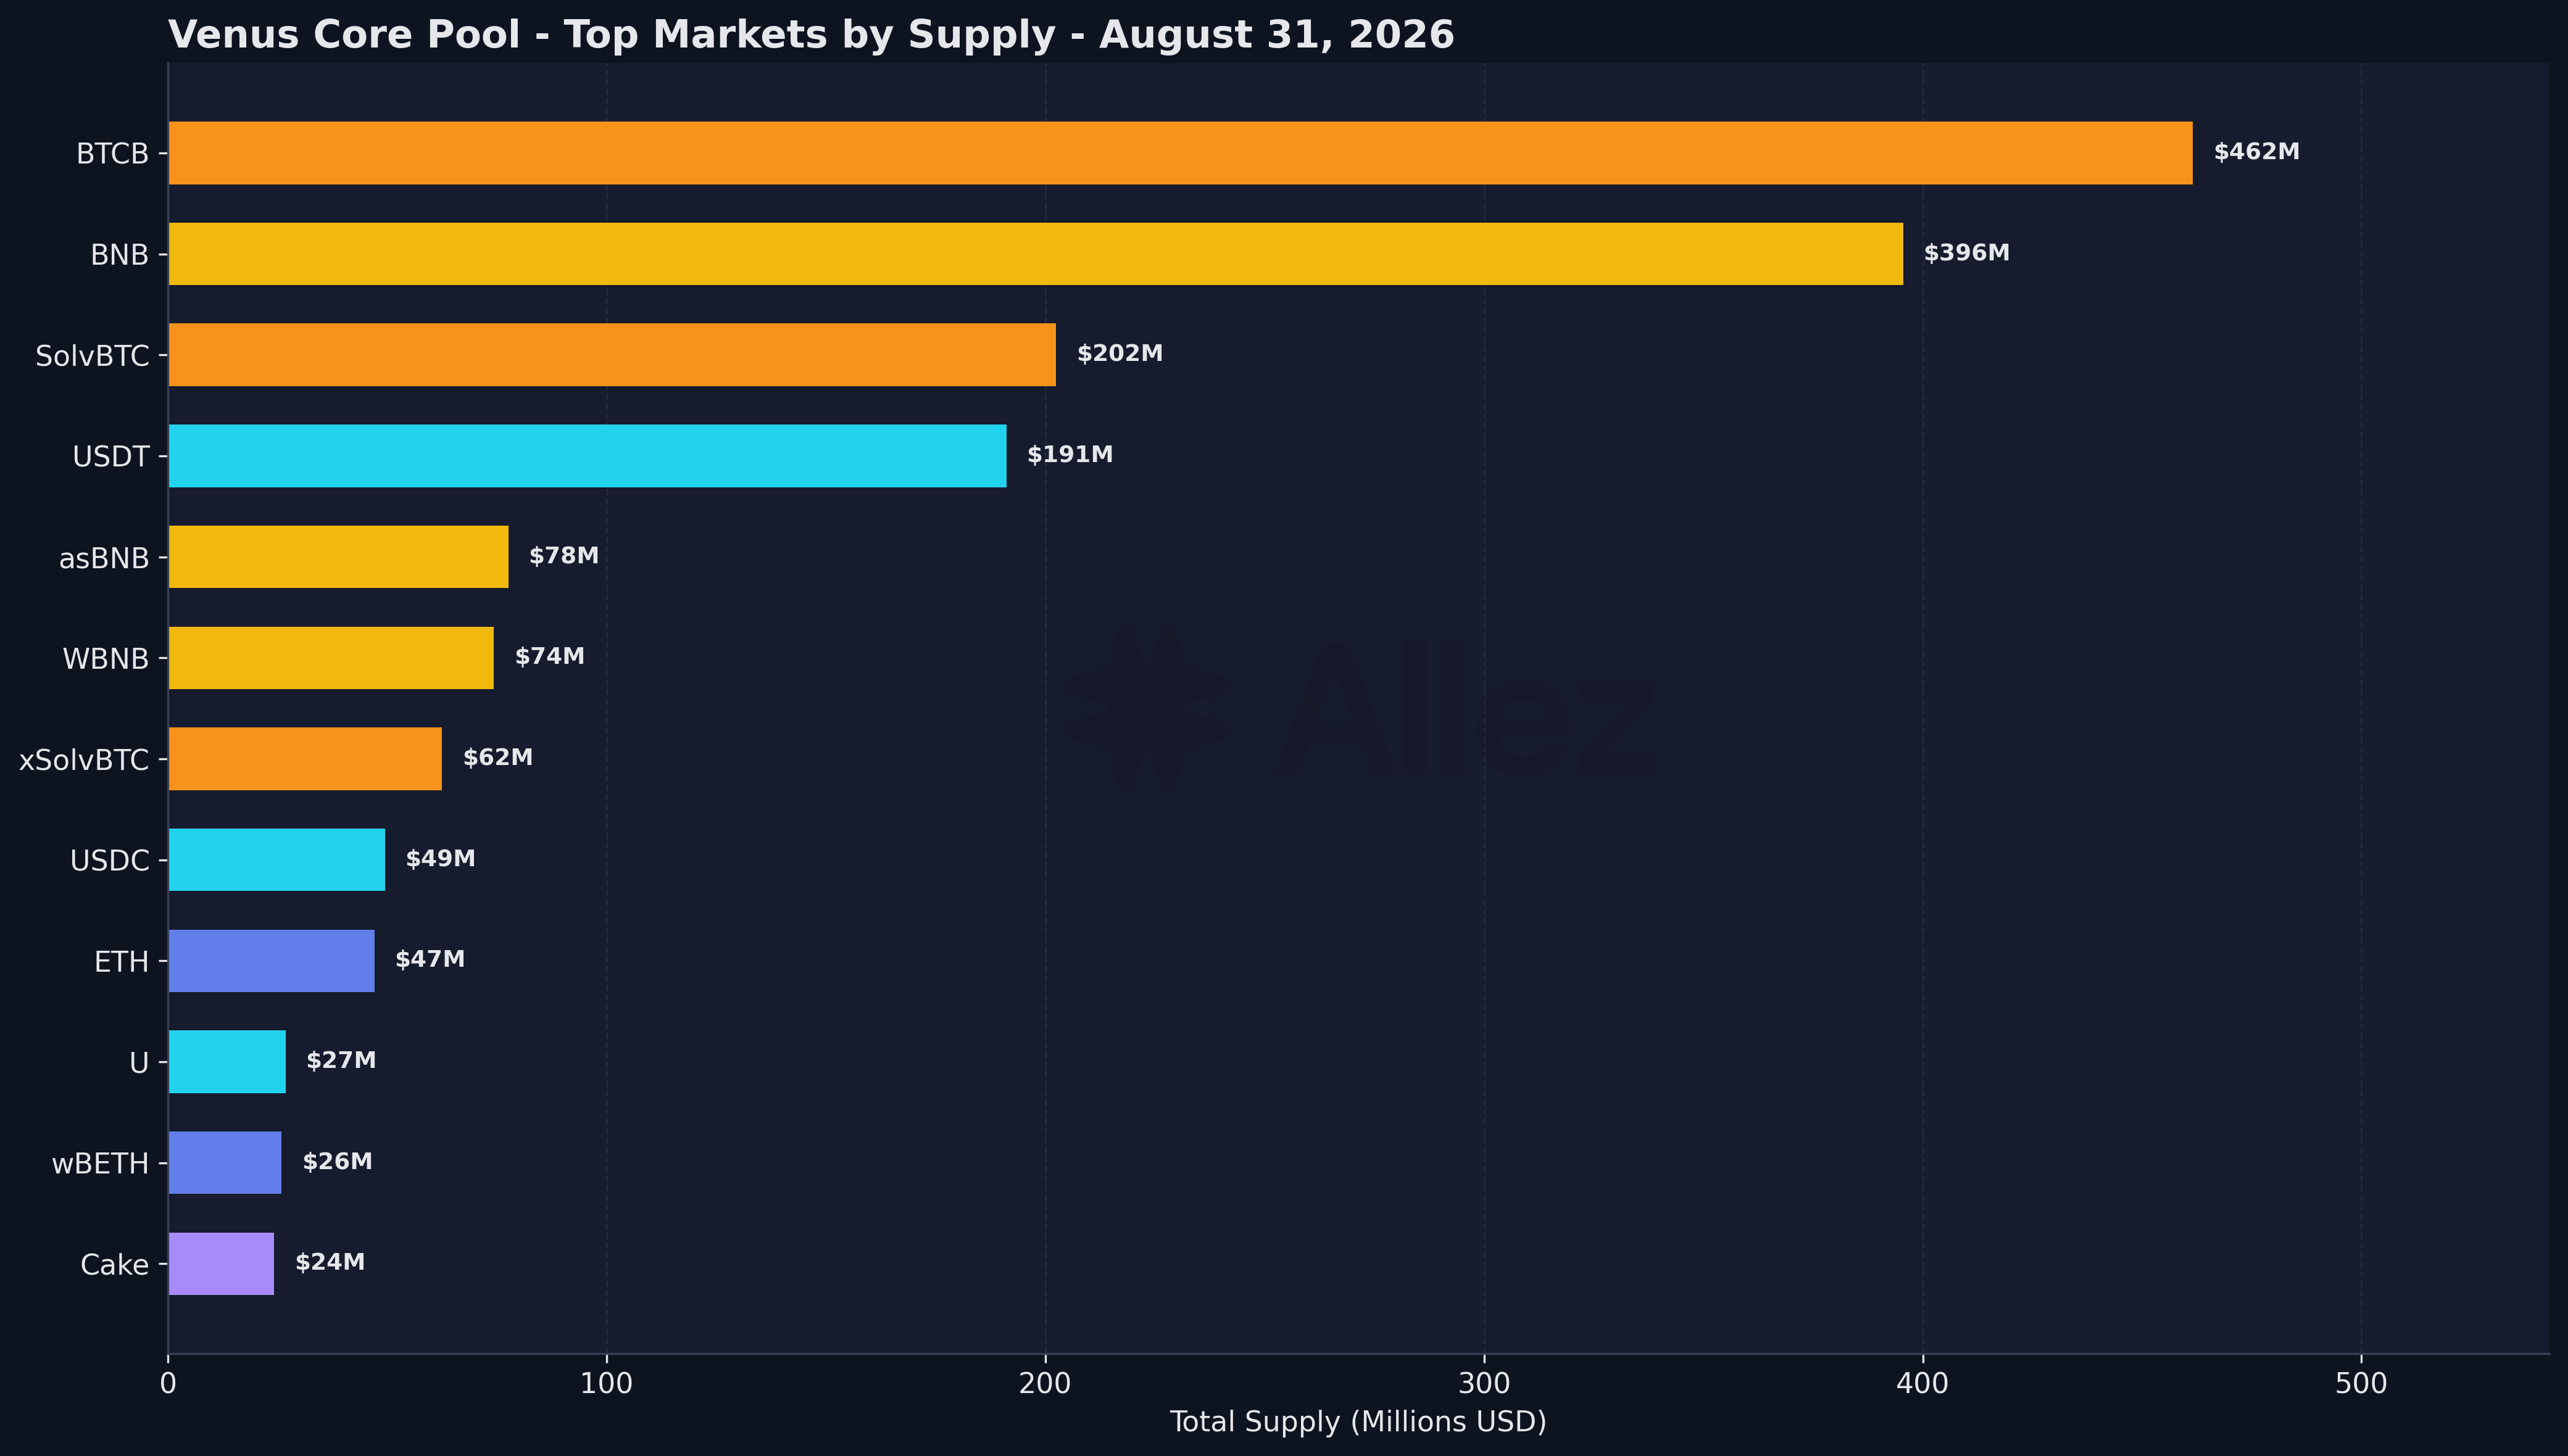Click the U market bar
This screenshot has height=1456, width=2568.
tap(227, 1062)
